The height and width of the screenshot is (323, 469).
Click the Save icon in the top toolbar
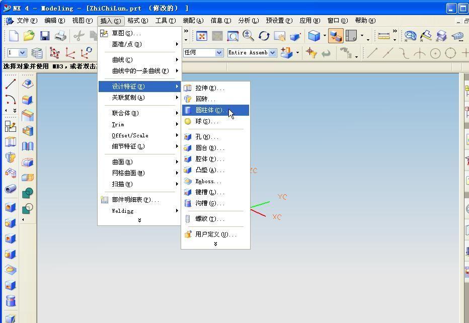44,35
